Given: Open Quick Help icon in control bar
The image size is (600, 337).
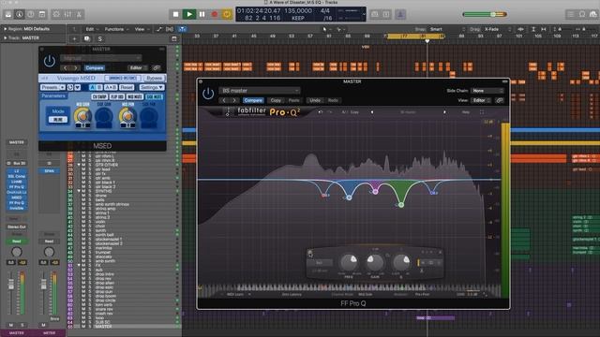Looking at the screenshot, I should click(31, 15).
